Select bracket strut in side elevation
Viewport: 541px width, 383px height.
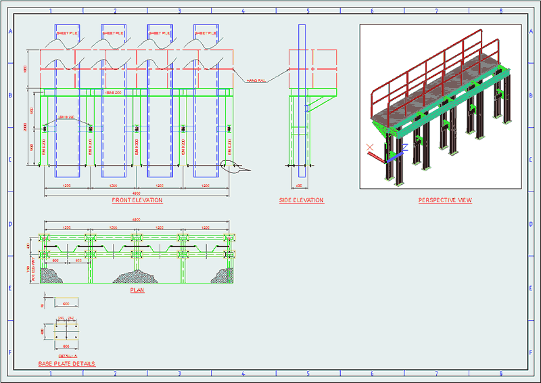tap(322, 103)
